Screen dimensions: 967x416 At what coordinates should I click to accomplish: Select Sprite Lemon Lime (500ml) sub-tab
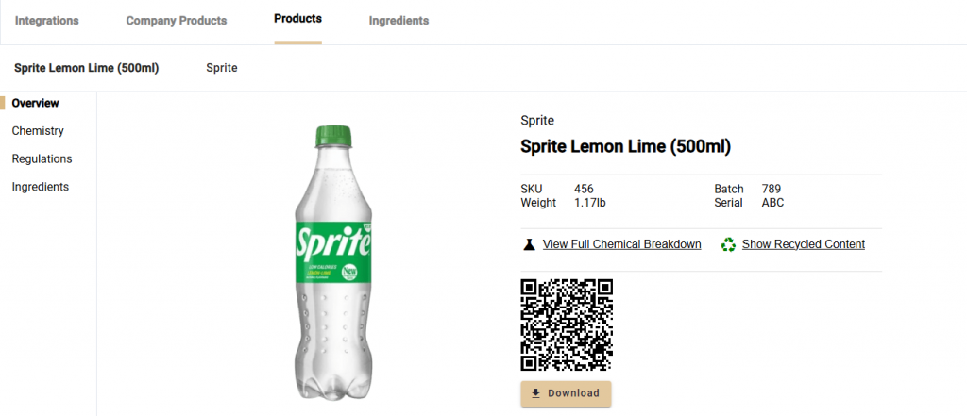pos(87,68)
